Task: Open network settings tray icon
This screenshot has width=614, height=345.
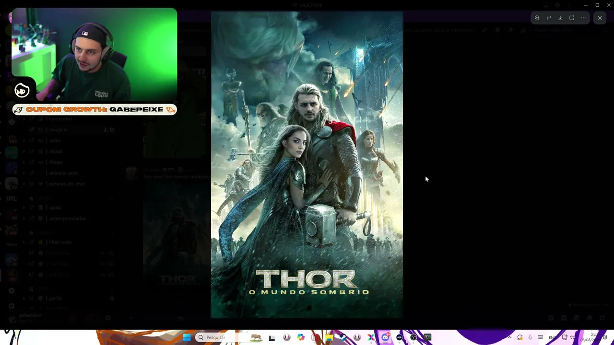Action: [565, 337]
